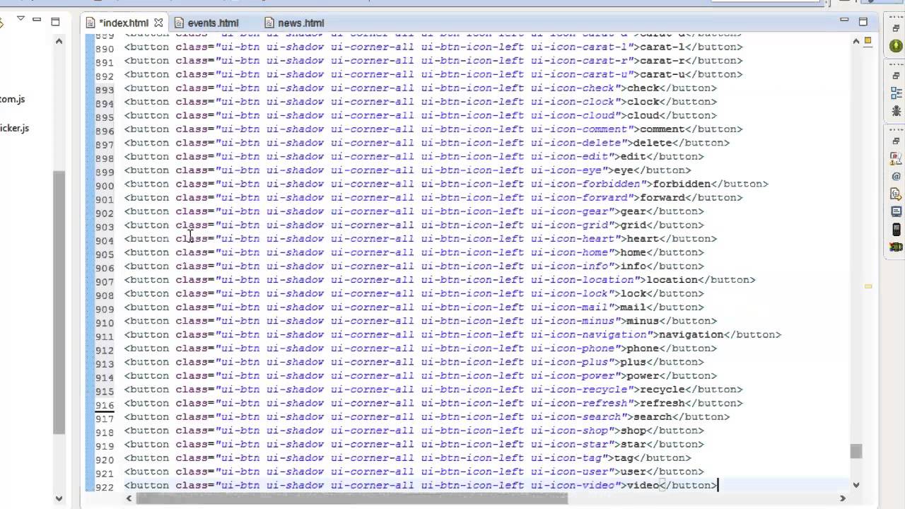Click the horizontal scrollbar left arrow
Viewport: 905px width, 509px height.
129,498
